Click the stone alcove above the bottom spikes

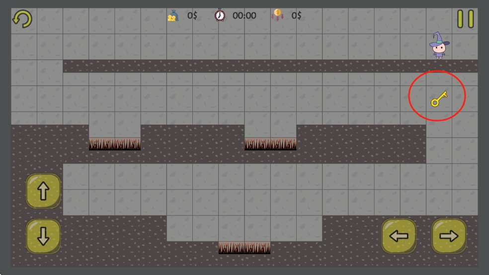[x=244, y=228]
